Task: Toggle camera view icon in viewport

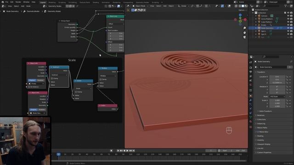Action: coord(244,37)
